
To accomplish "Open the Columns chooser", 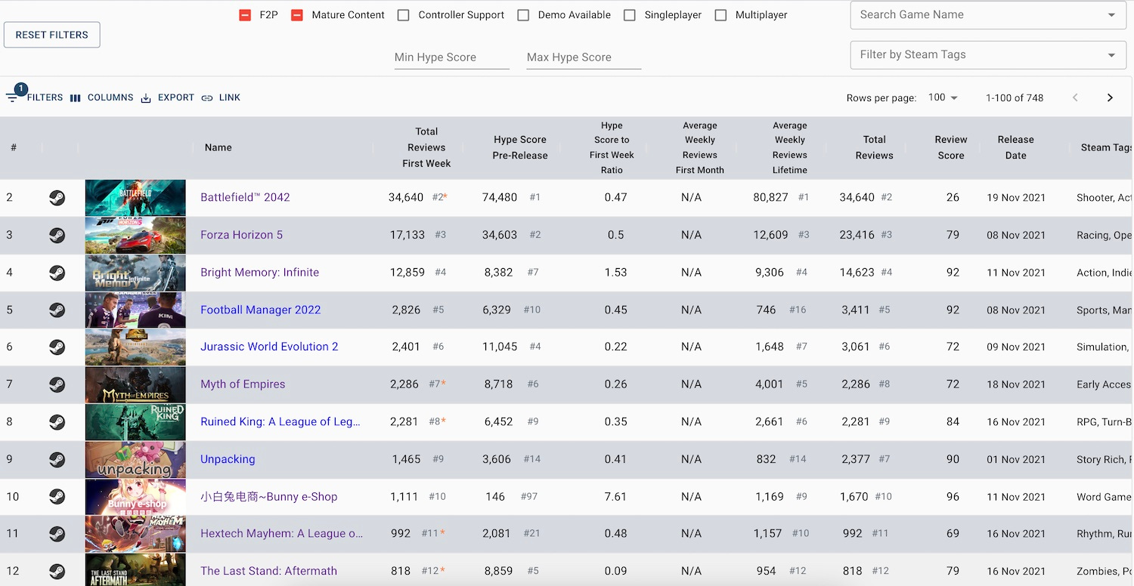I will [101, 97].
